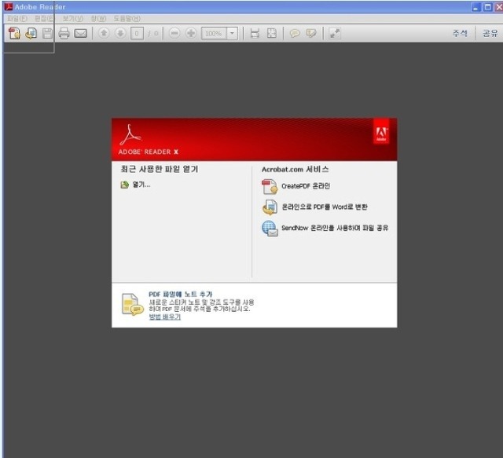
Task: Click the 방법 배우기 learn how link
Action: click(x=165, y=317)
